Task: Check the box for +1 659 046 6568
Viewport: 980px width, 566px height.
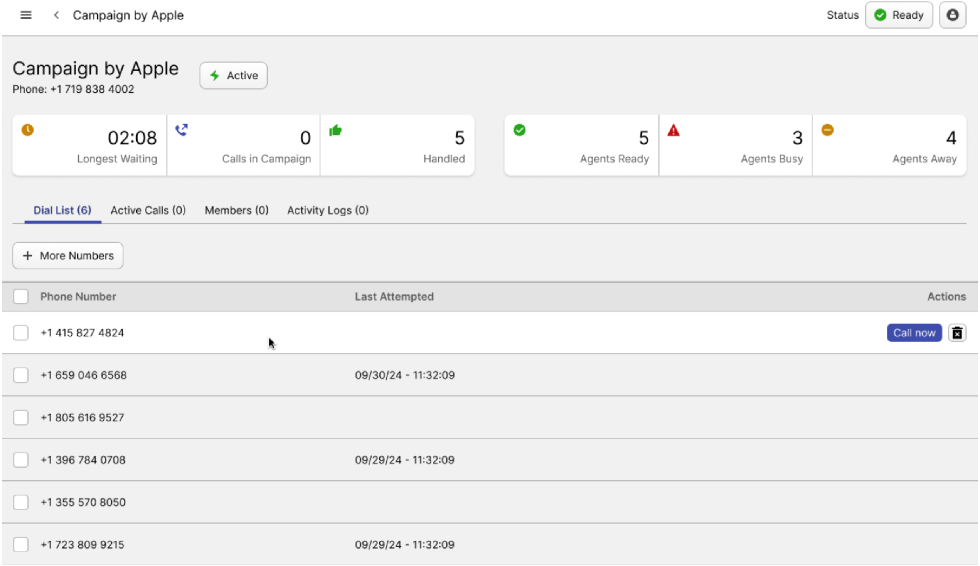Action: coord(20,375)
